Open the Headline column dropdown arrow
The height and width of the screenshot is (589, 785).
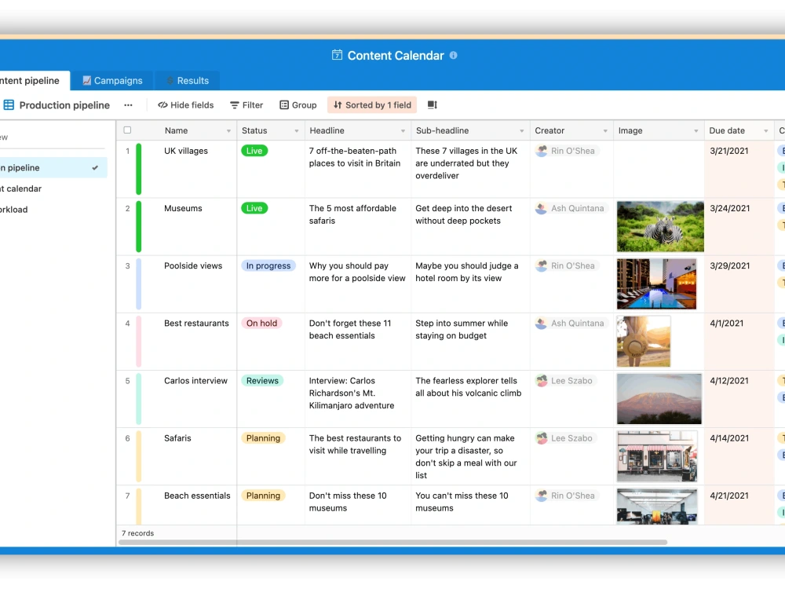(403, 131)
